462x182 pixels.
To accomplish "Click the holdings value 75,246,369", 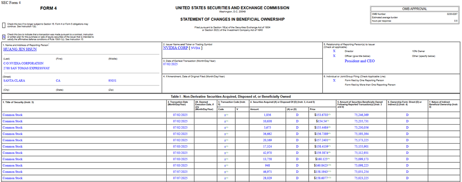I will (x=361, y=115).
